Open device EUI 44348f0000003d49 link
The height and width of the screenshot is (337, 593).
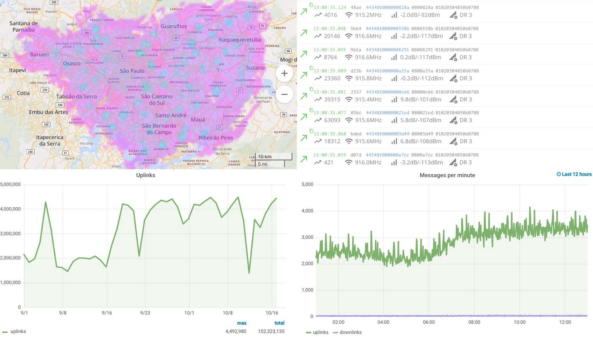[x=387, y=134]
